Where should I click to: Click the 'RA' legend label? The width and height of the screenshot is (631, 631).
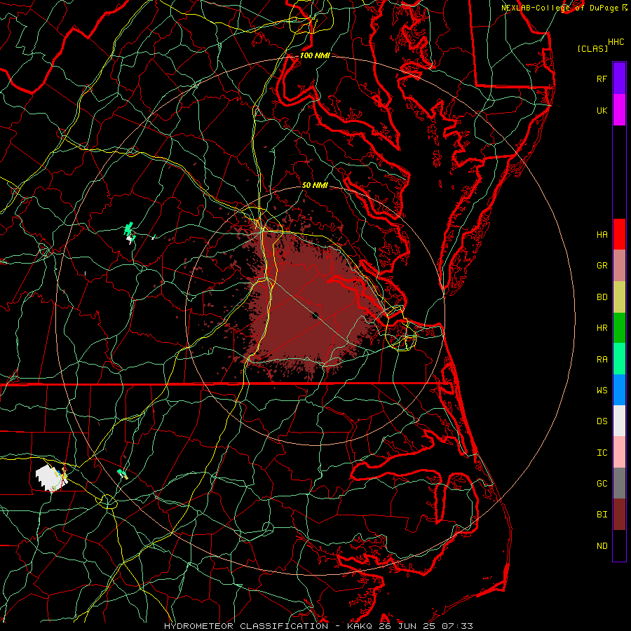602,360
